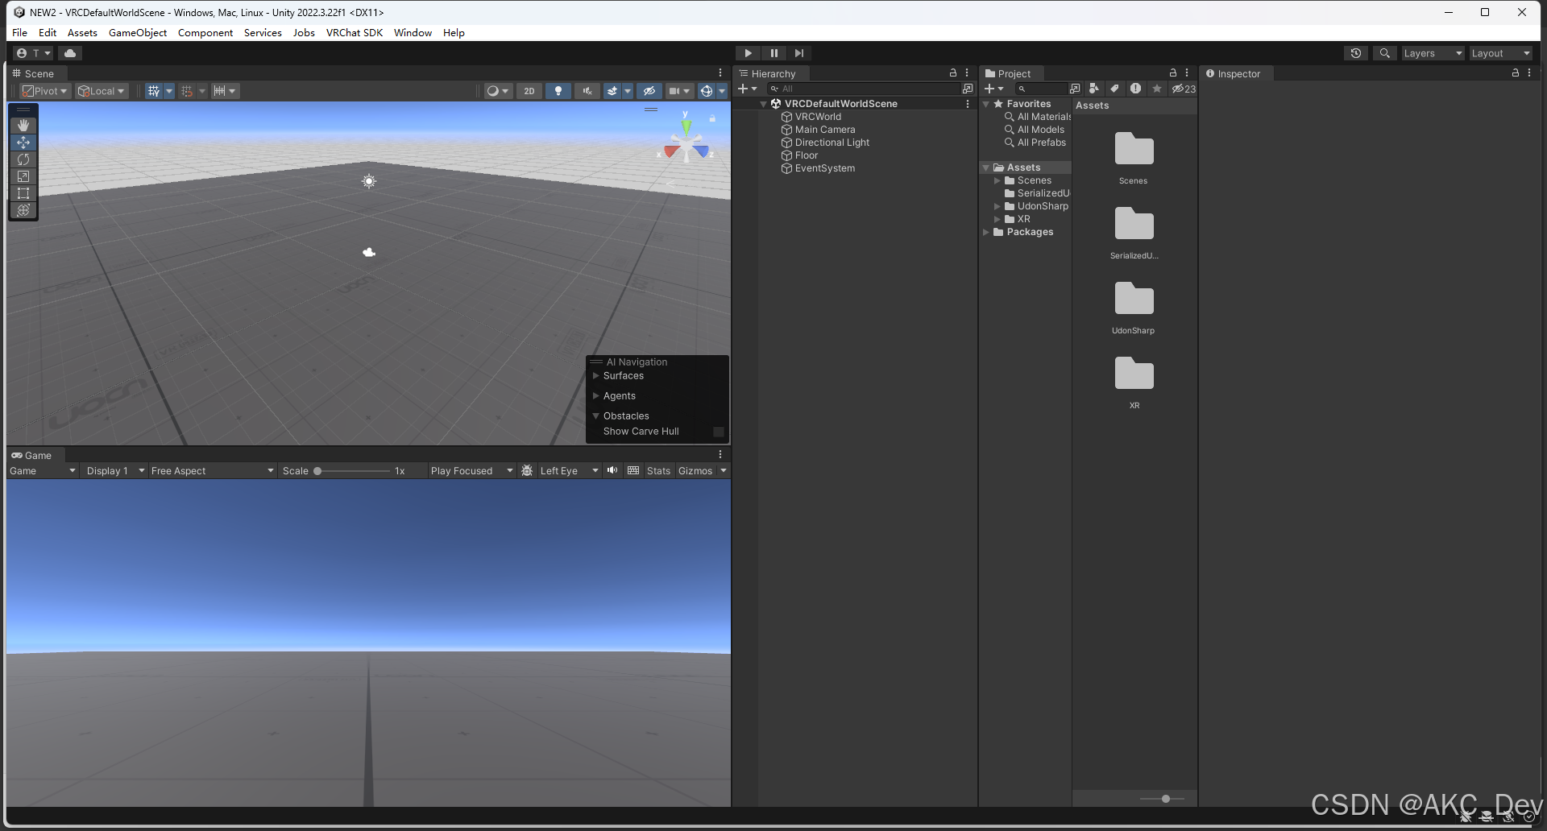This screenshot has width=1547, height=831.
Task: Open the global Search icon
Action: (1384, 53)
